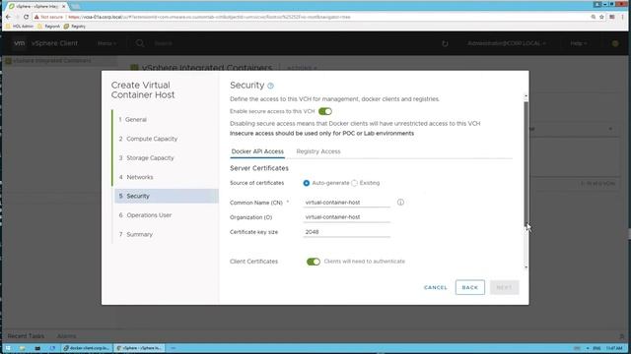Image resolution: width=631 pixels, height=354 pixels.
Task: Click the vSphere Client search magnifier icon
Action: pyautogui.click(x=140, y=43)
